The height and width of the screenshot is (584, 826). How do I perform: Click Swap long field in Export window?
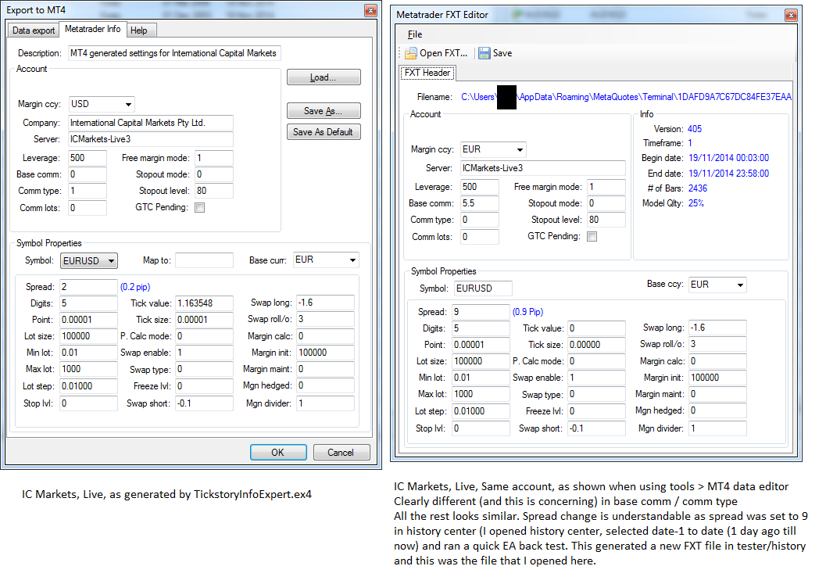325,303
